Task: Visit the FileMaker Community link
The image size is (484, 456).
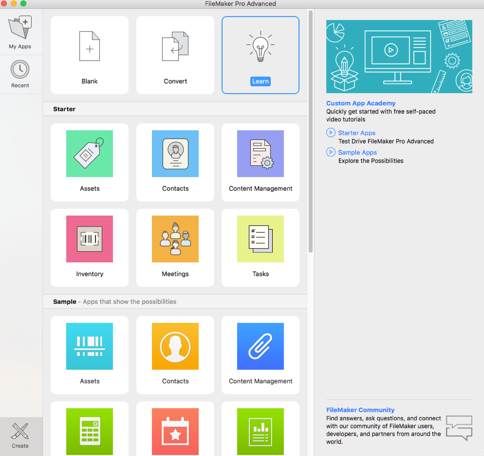Action: tap(360, 410)
